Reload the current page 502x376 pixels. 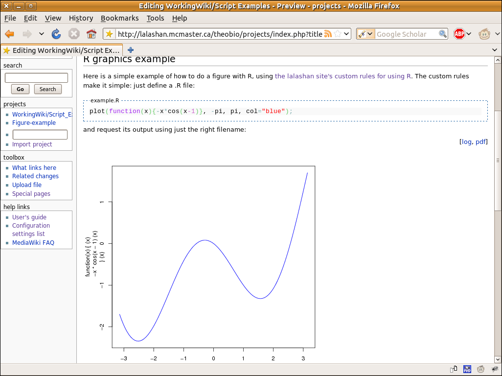point(56,34)
